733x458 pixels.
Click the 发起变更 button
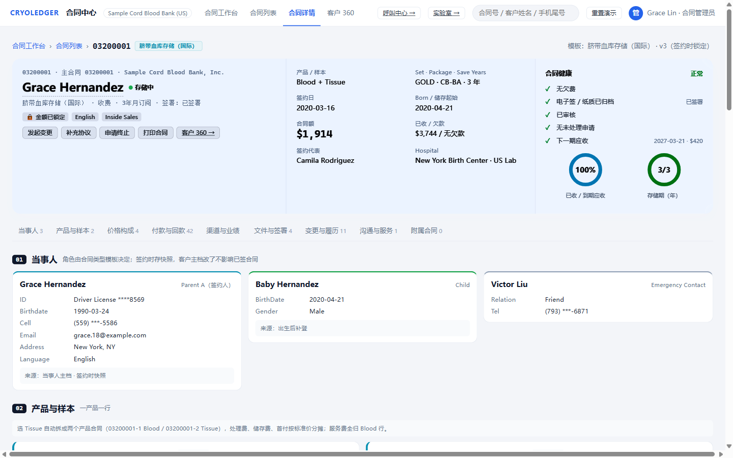click(x=40, y=133)
